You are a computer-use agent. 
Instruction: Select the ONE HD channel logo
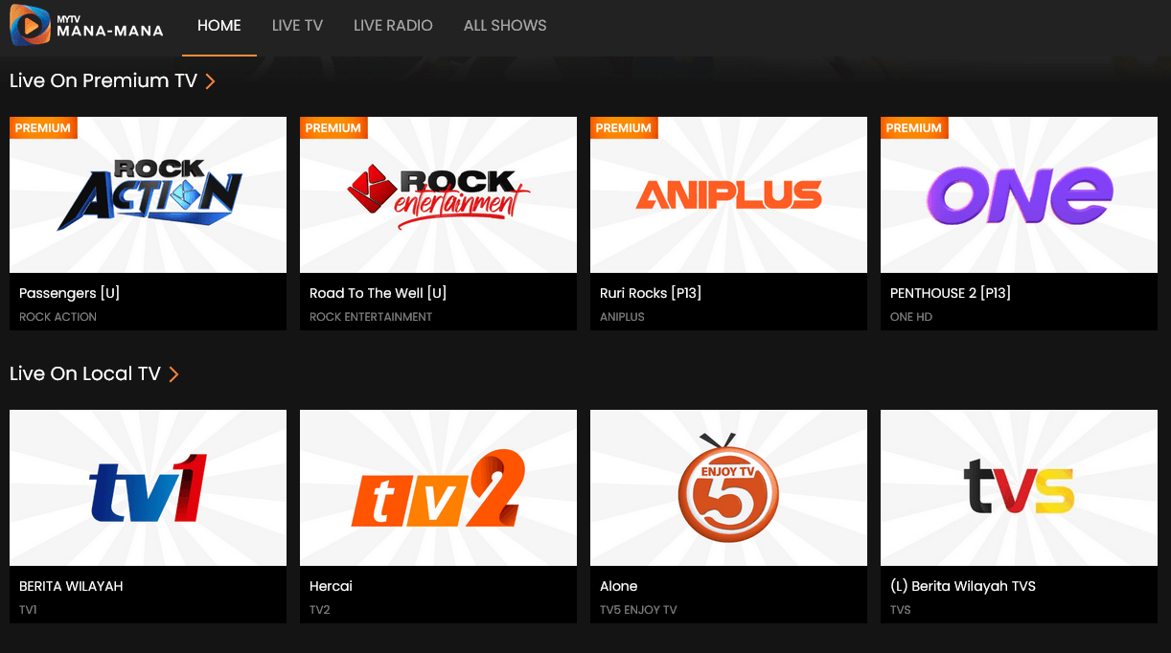pos(1019,195)
